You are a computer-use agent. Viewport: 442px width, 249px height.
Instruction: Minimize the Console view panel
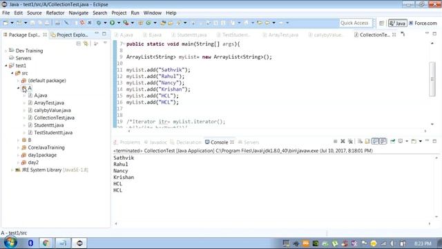coord(427,141)
